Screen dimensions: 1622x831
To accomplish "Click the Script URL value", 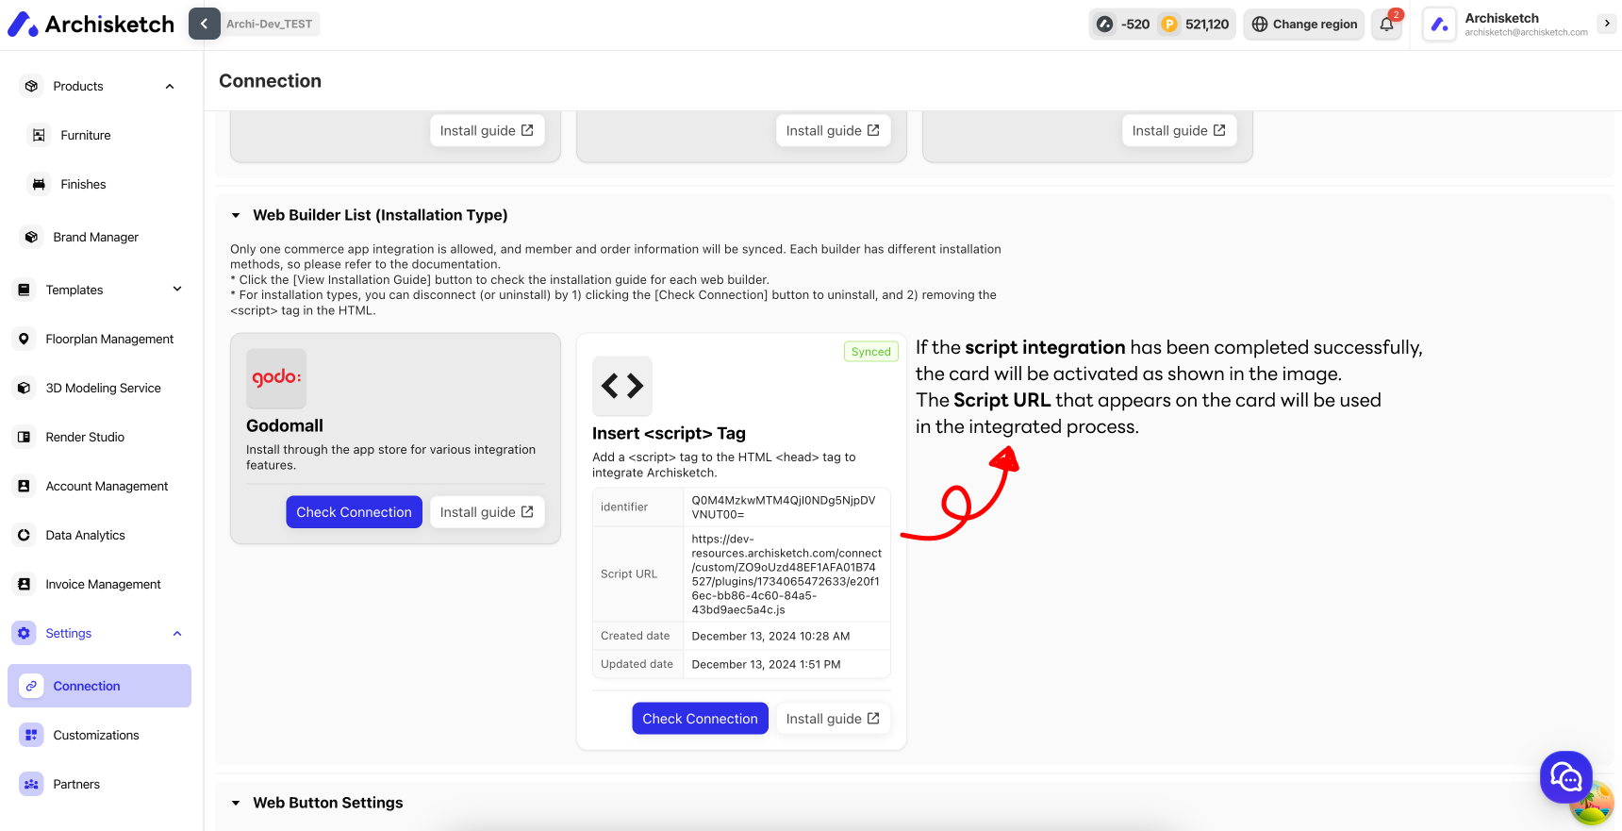I will (786, 574).
